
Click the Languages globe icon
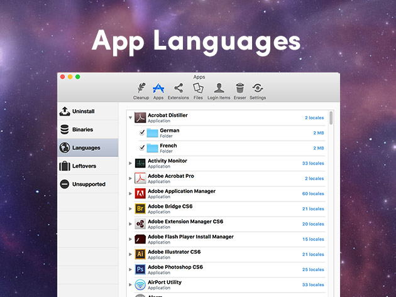pos(65,148)
